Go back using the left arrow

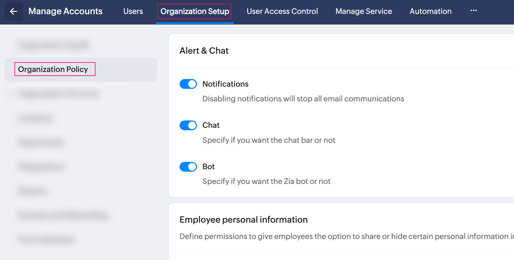14,11
